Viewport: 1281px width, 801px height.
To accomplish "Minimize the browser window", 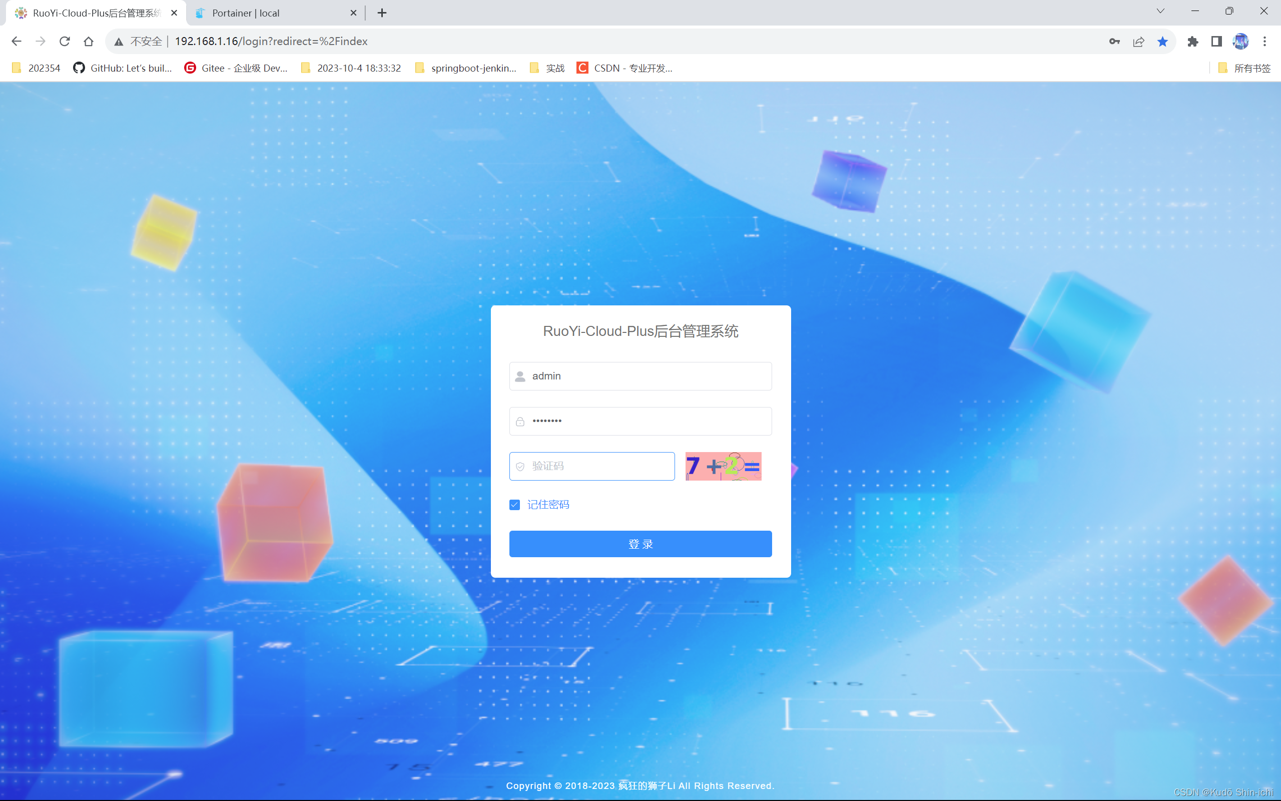I will [1195, 11].
